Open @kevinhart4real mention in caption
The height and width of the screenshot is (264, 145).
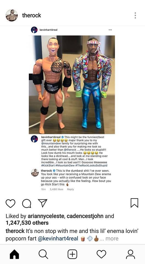point(58,239)
